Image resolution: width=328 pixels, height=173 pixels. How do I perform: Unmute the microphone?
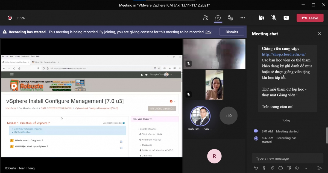pos(274,18)
